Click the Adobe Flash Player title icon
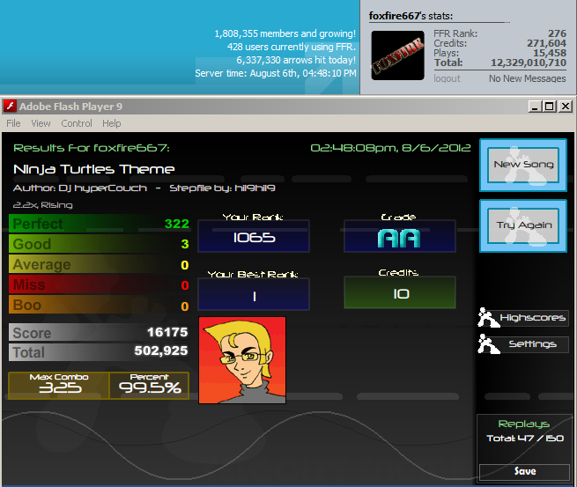 pyautogui.click(x=10, y=107)
